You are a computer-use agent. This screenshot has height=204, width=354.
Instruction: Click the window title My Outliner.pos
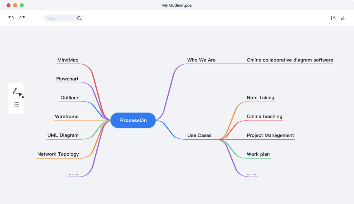coord(177,6)
